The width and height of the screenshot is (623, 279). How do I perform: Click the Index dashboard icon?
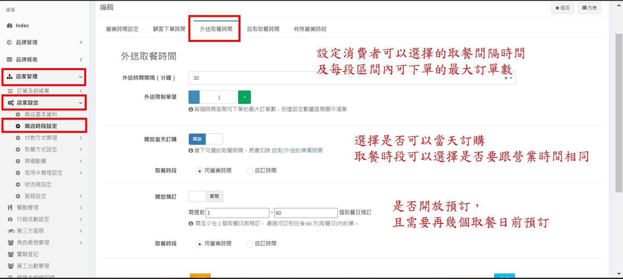tap(10, 26)
